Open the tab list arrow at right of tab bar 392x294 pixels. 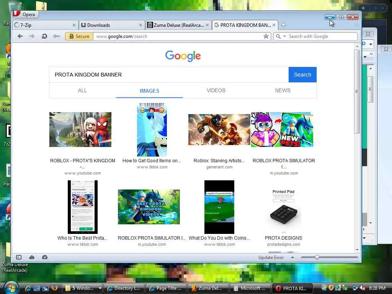coord(356,25)
